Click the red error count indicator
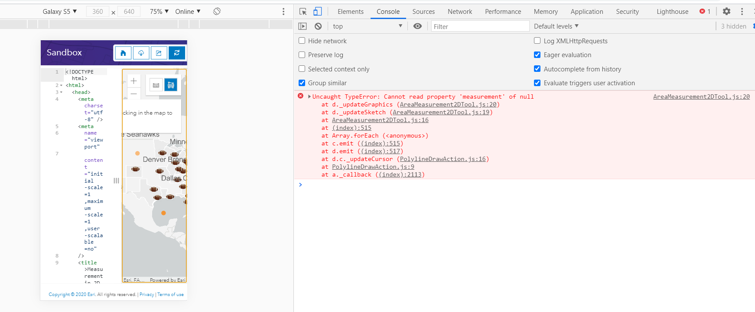The image size is (755, 312). click(705, 11)
